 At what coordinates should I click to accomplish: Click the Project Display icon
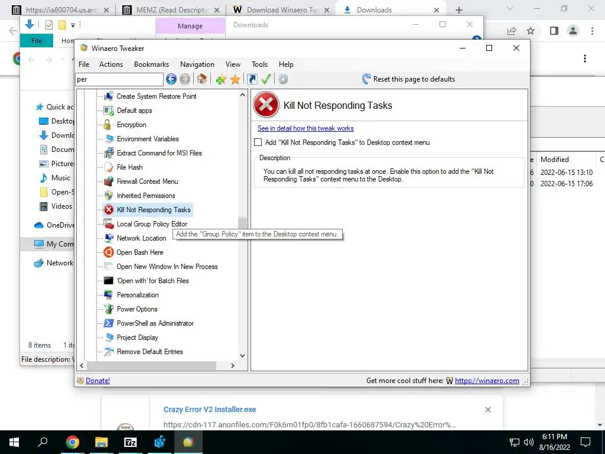tap(109, 338)
